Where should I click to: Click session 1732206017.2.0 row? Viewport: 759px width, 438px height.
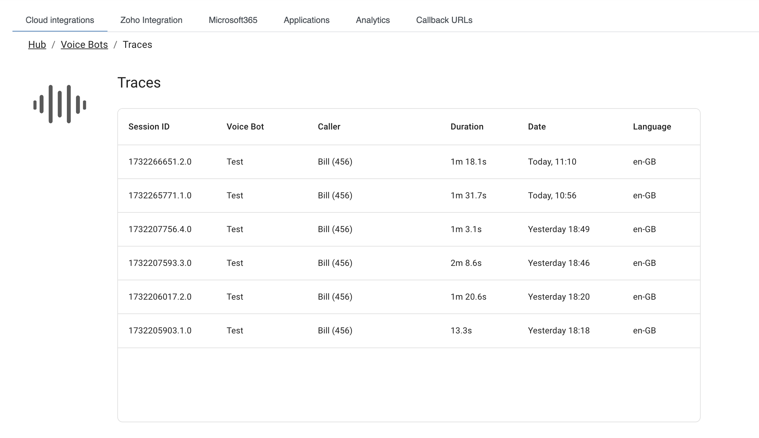pyautogui.click(x=160, y=297)
